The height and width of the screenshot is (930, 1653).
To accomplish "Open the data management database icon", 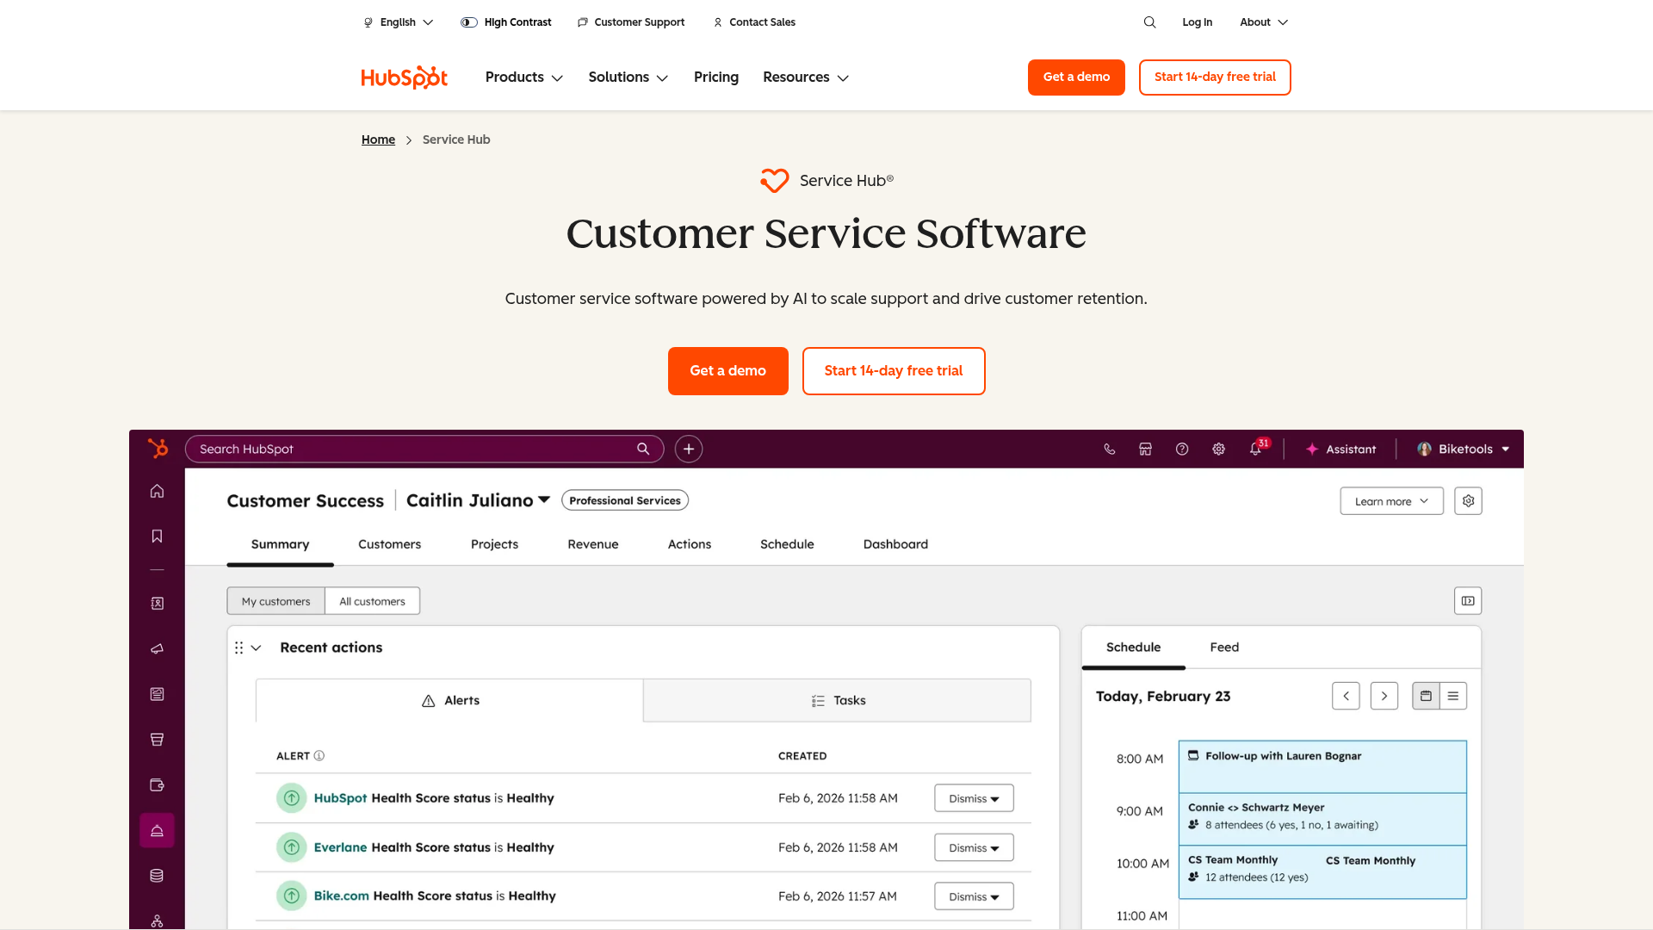I will click(x=157, y=875).
